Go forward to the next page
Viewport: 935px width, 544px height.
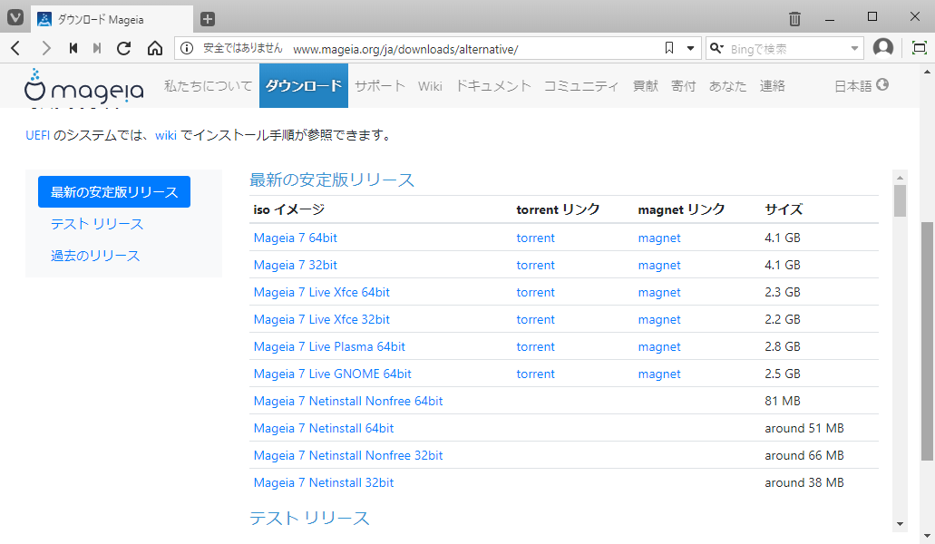[x=46, y=48]
